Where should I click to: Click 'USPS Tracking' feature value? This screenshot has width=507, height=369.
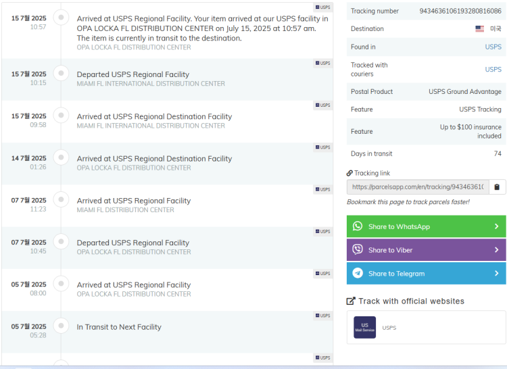click(x=480, y=109)
